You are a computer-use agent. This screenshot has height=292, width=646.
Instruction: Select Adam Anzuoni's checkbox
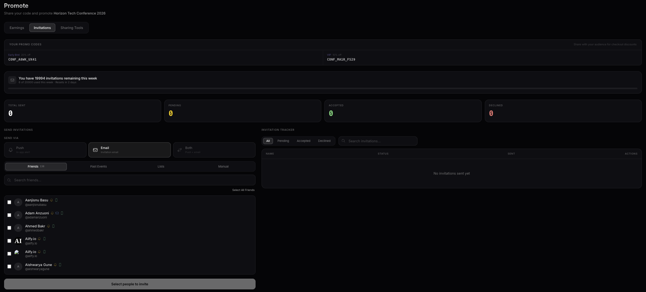[x=9, y=215]
